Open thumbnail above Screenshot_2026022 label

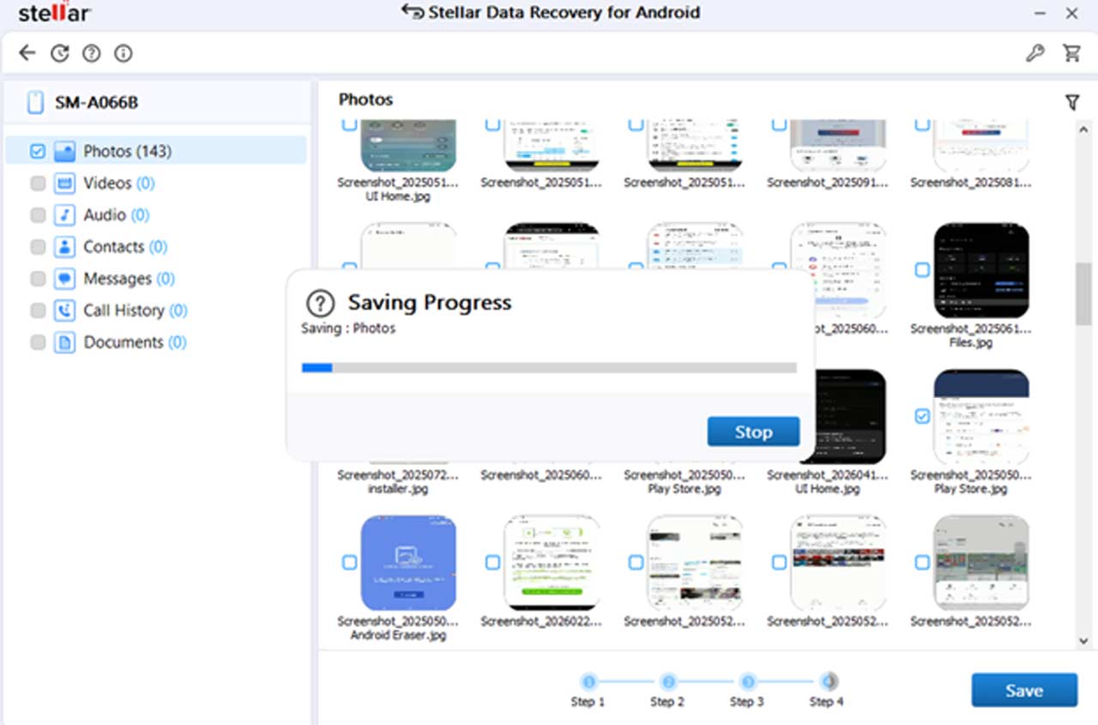(x=552, y=562)
